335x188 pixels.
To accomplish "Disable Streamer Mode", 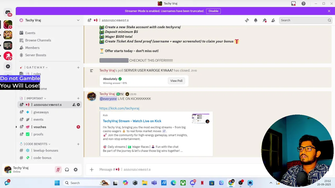I will click(x=213, y=11).
